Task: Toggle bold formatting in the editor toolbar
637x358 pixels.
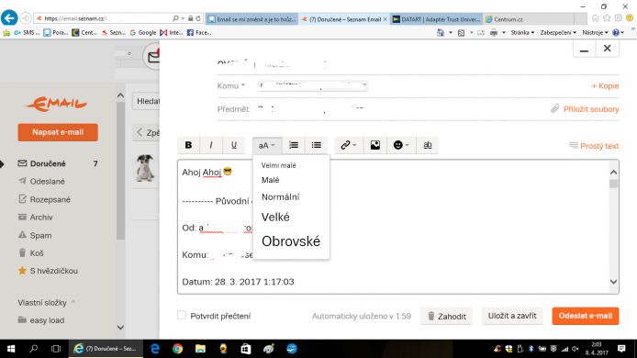Action: 188,145
